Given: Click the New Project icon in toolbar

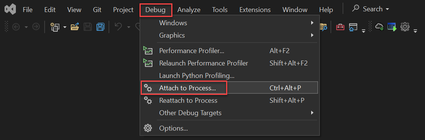Looking at the screenshot, I should point(55,27).
